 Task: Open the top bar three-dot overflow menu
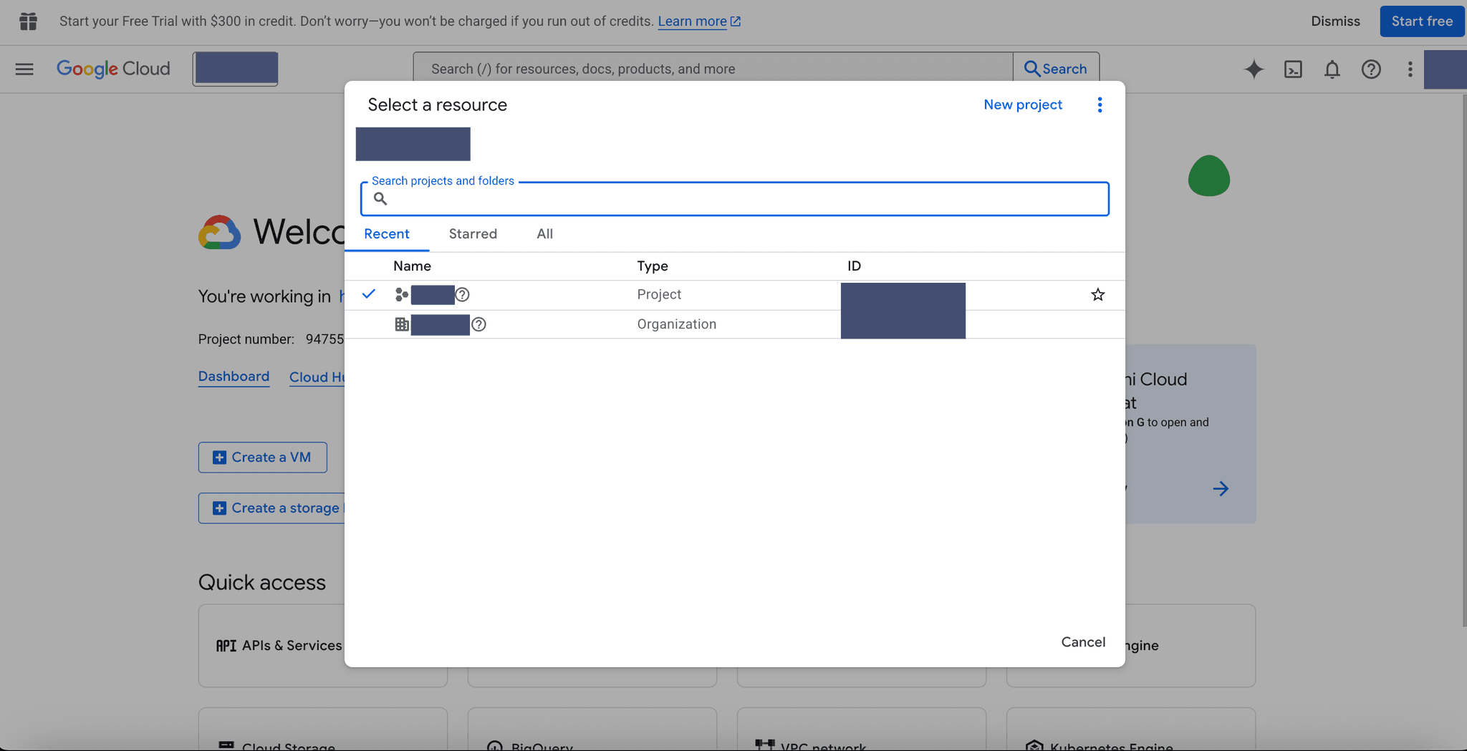[x=1409, y=69]
